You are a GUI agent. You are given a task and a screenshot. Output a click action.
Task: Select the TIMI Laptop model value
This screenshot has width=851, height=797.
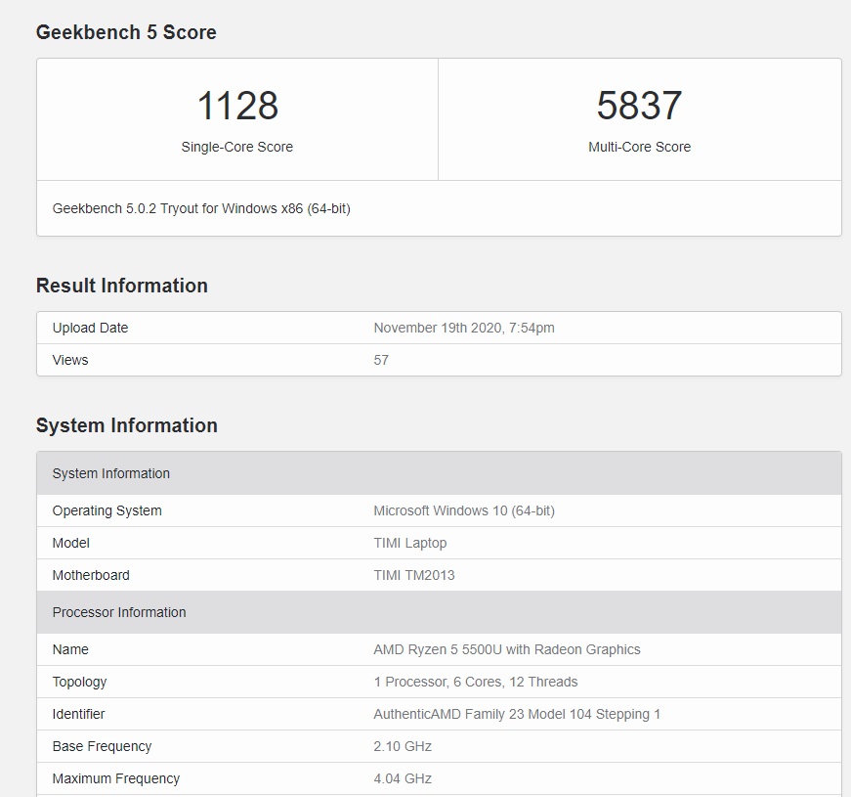click(x=410, y=543)
